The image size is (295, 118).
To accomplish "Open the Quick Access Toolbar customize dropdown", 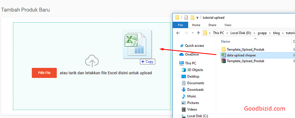I will click(x=197, y=18).
